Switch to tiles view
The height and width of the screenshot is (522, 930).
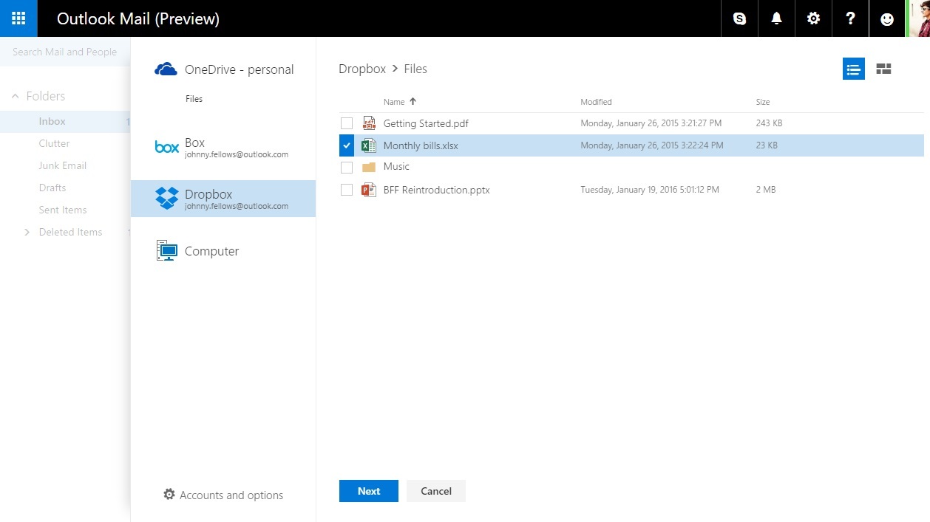pyautogui.click(x=883, y=69)
